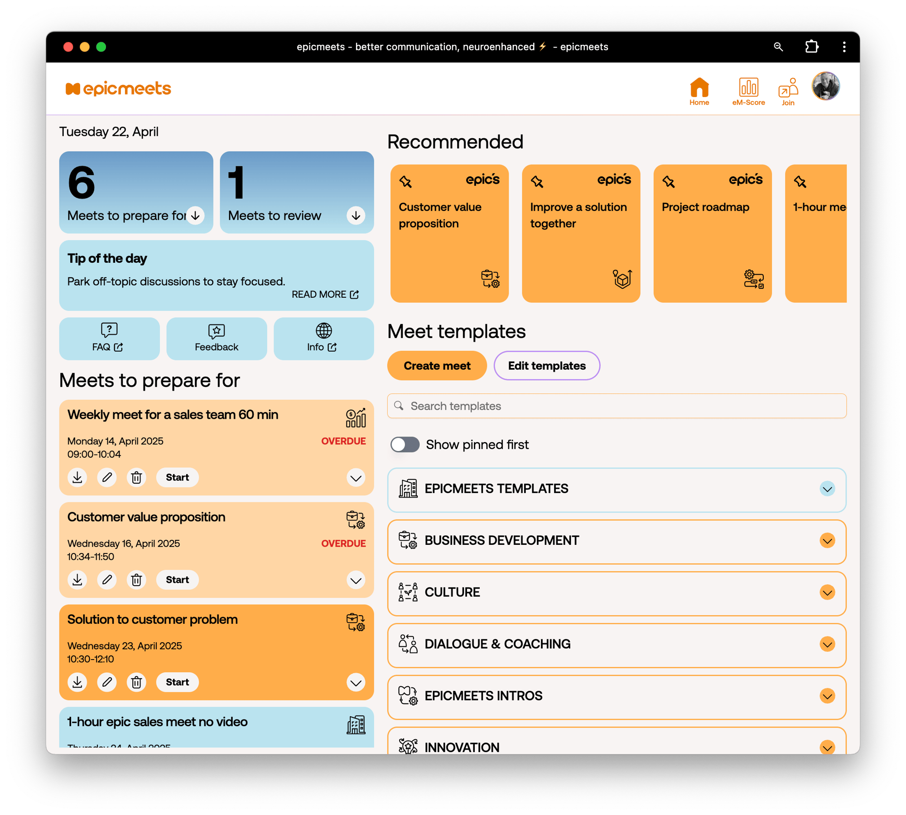906x815 pixels.
Task: Jump down to Meets to prepare for arrow
Action: [195, 215]
